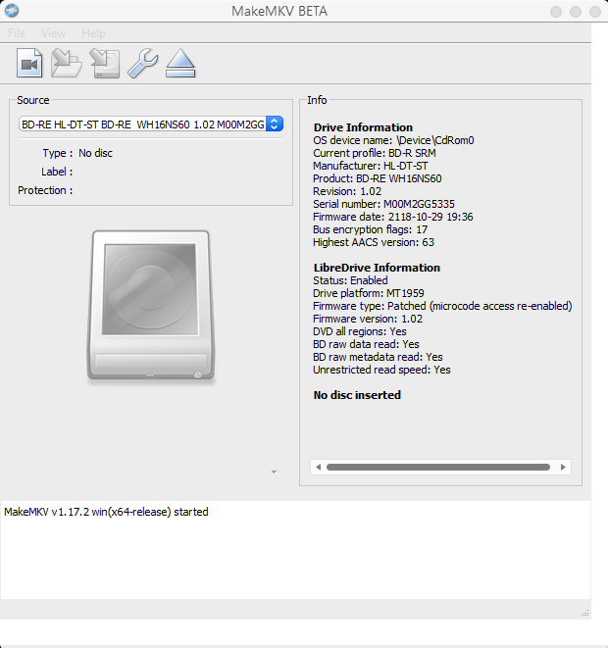Click the 'Type : No disc' field
This screenshot has height=648, width=608.
click(x=77, y=153)
